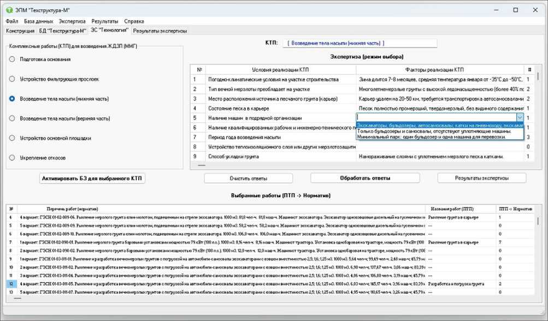
Task: Click factor cell "Карьер удален на 20-50 км"
Action: (440, 99)
